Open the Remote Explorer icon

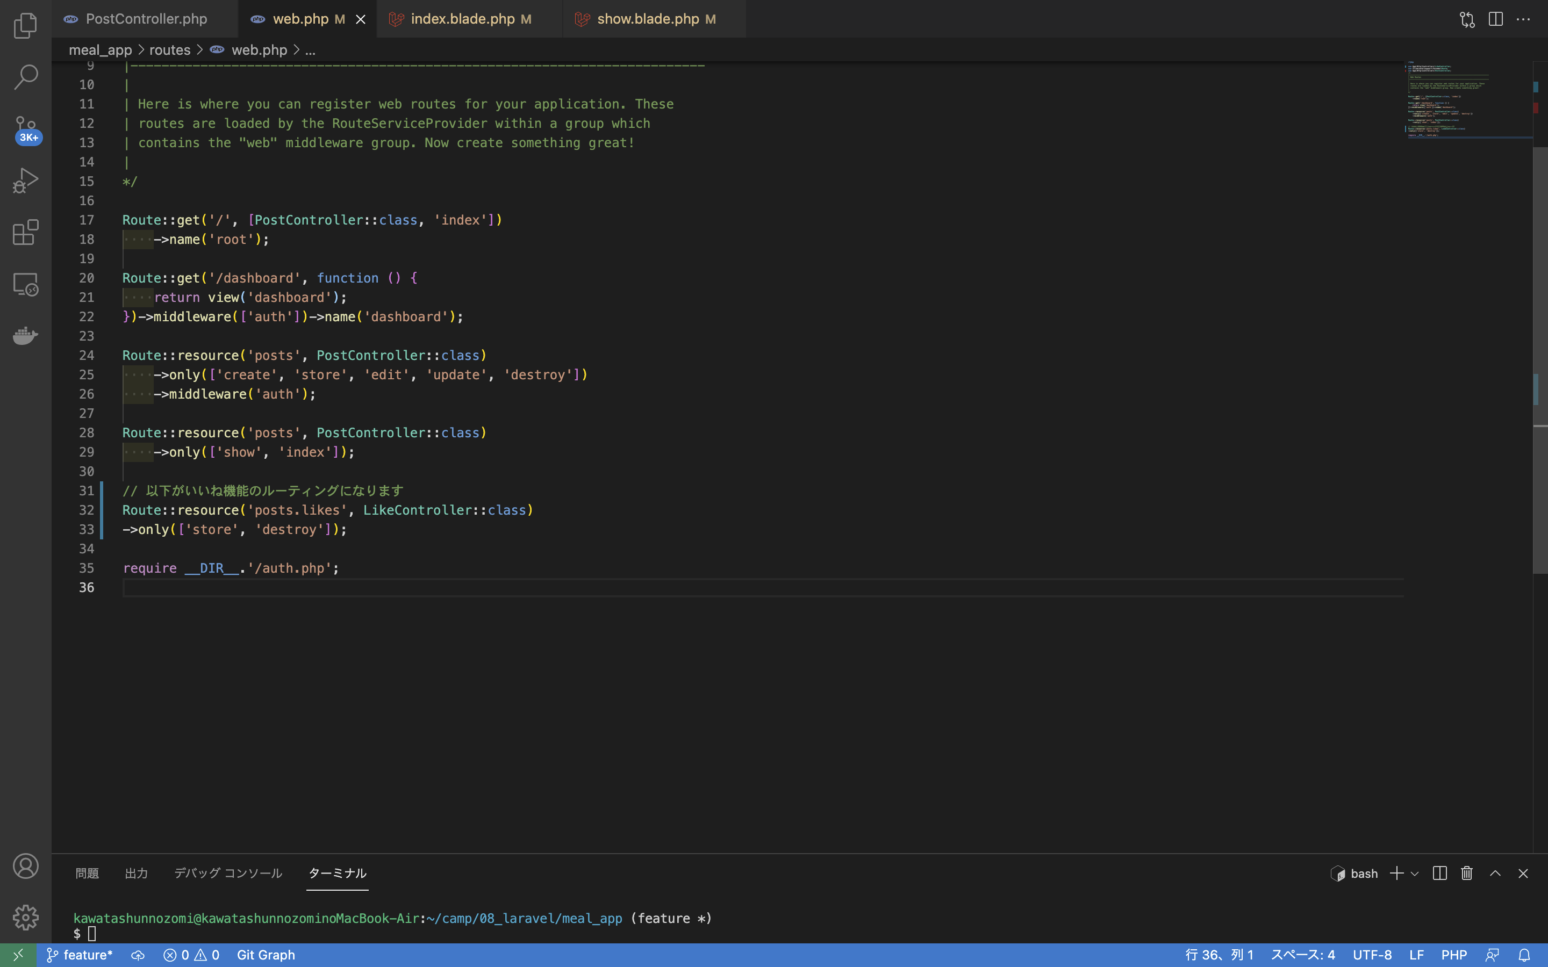tap(26, 284)
